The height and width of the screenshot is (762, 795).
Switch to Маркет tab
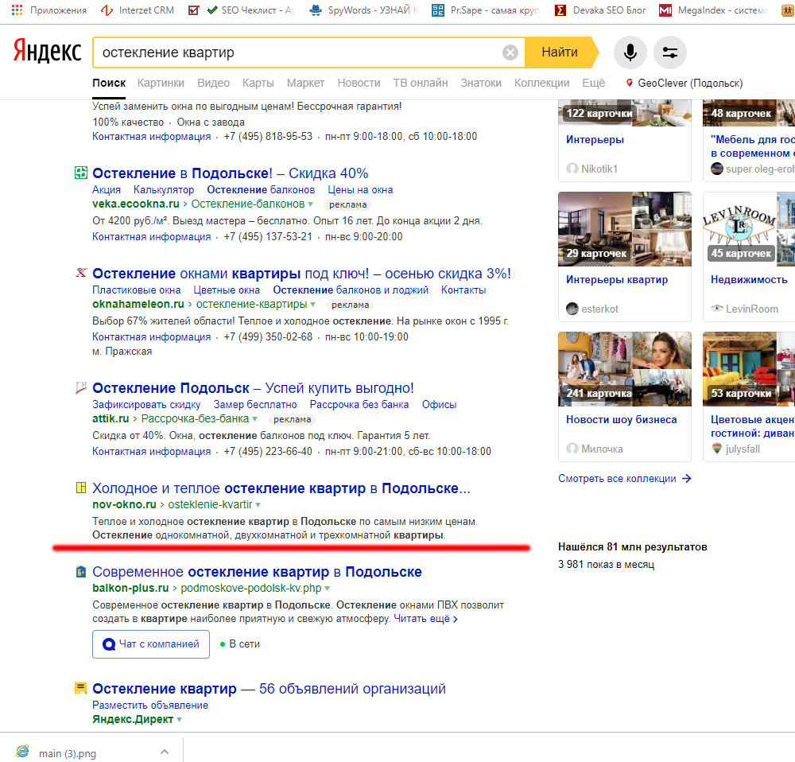pyautogui.click(x=306, y=83)
